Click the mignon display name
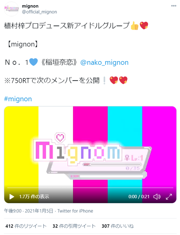This screenshot has width=180, height=235. click(30, 6)
